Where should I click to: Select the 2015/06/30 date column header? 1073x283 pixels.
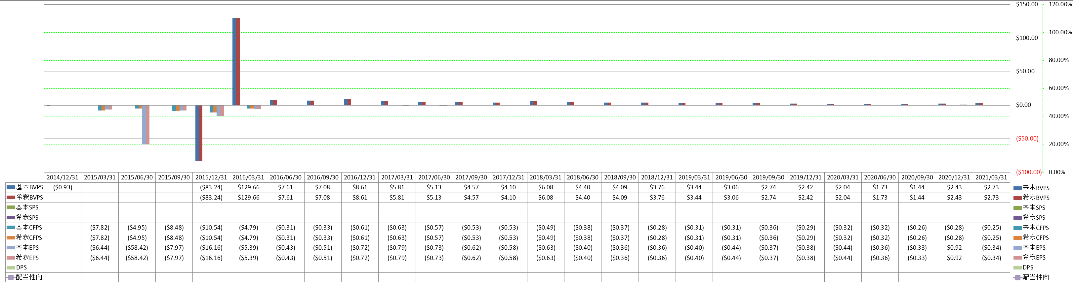coord(137,177)
